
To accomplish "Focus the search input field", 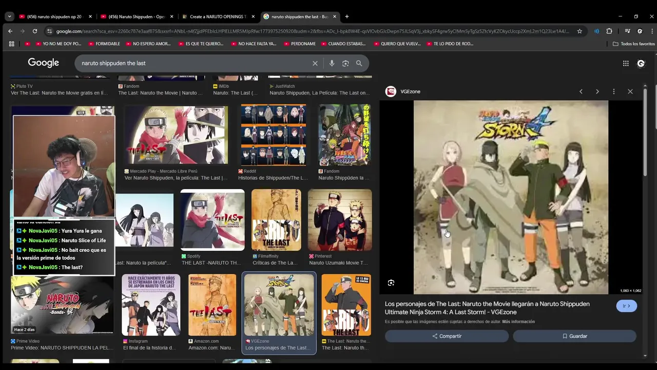I will pyautogui.click(x=195, y=63).
